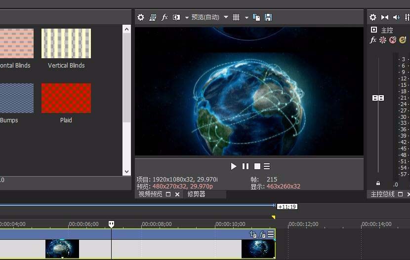Toggle external monitor preview
Image resolution: width=410 pixels, height=260 pixels.
(153, 17)
